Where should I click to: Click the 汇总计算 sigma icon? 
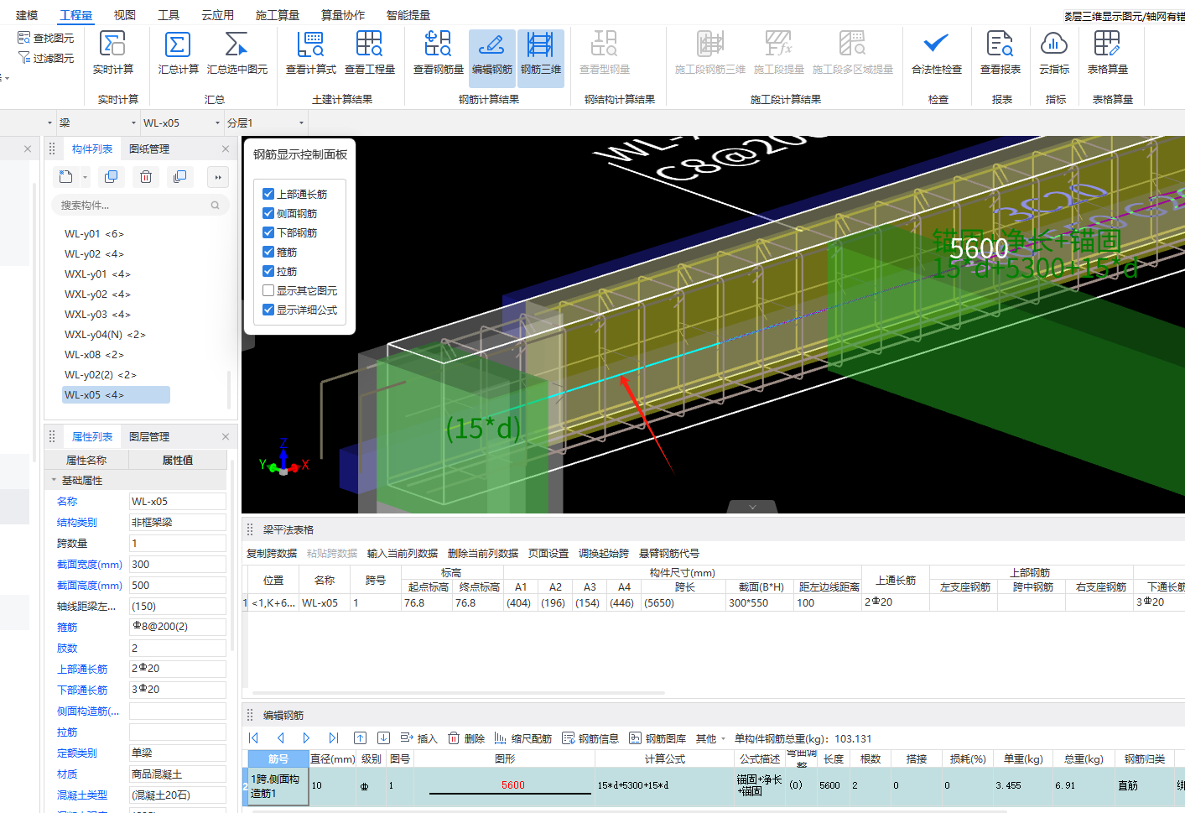pyautogui.click(x=178, y=44)
